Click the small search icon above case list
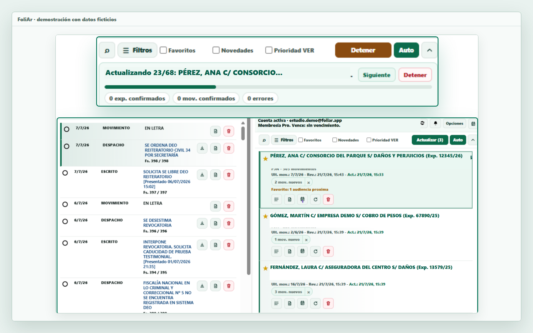The width and height of the screenshot is (533, 333). [264, 140]
